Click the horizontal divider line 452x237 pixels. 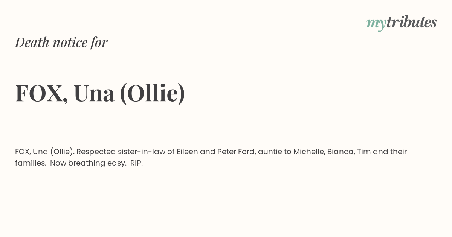coord(226,134)
